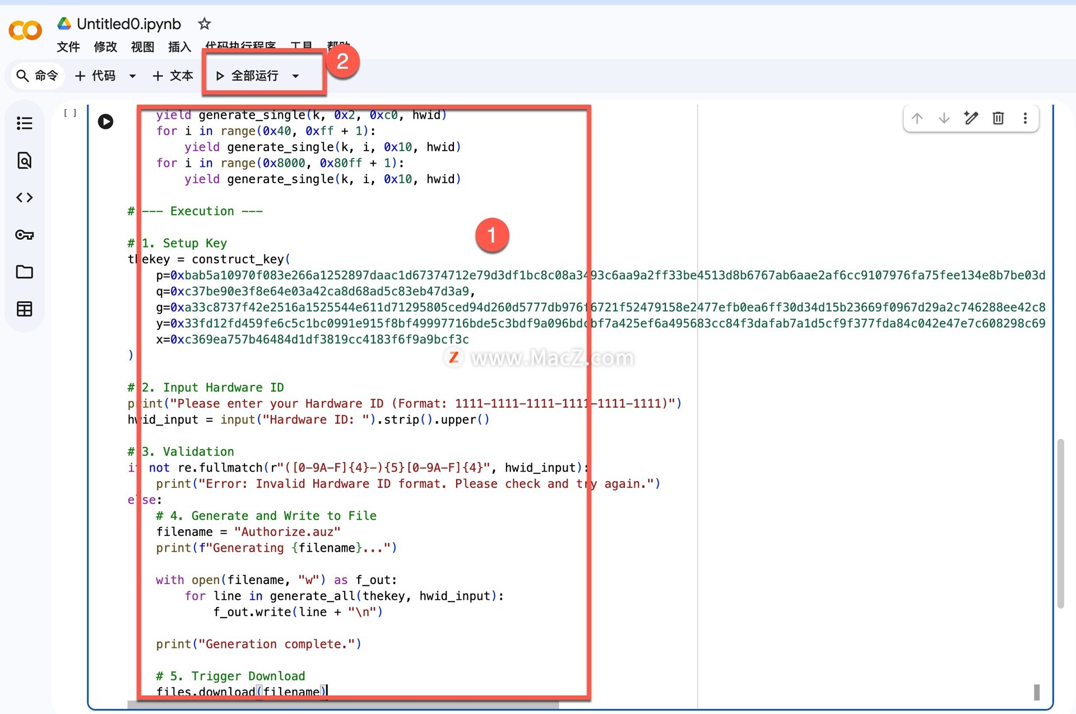Open the 文件 menu

(68, 47)
